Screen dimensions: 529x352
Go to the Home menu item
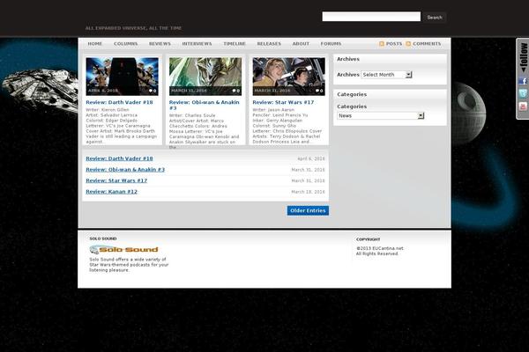click(95, 44)
